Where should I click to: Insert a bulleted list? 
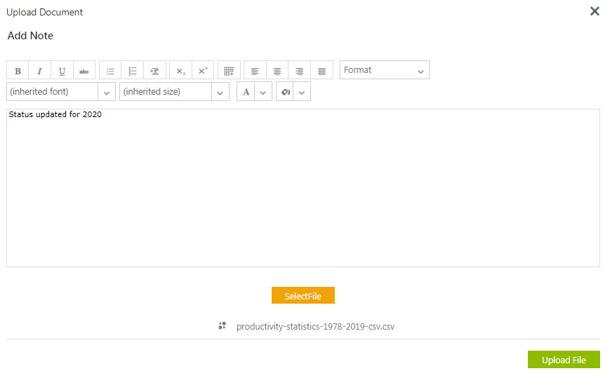pyautogui.click(x=110, y=71)
